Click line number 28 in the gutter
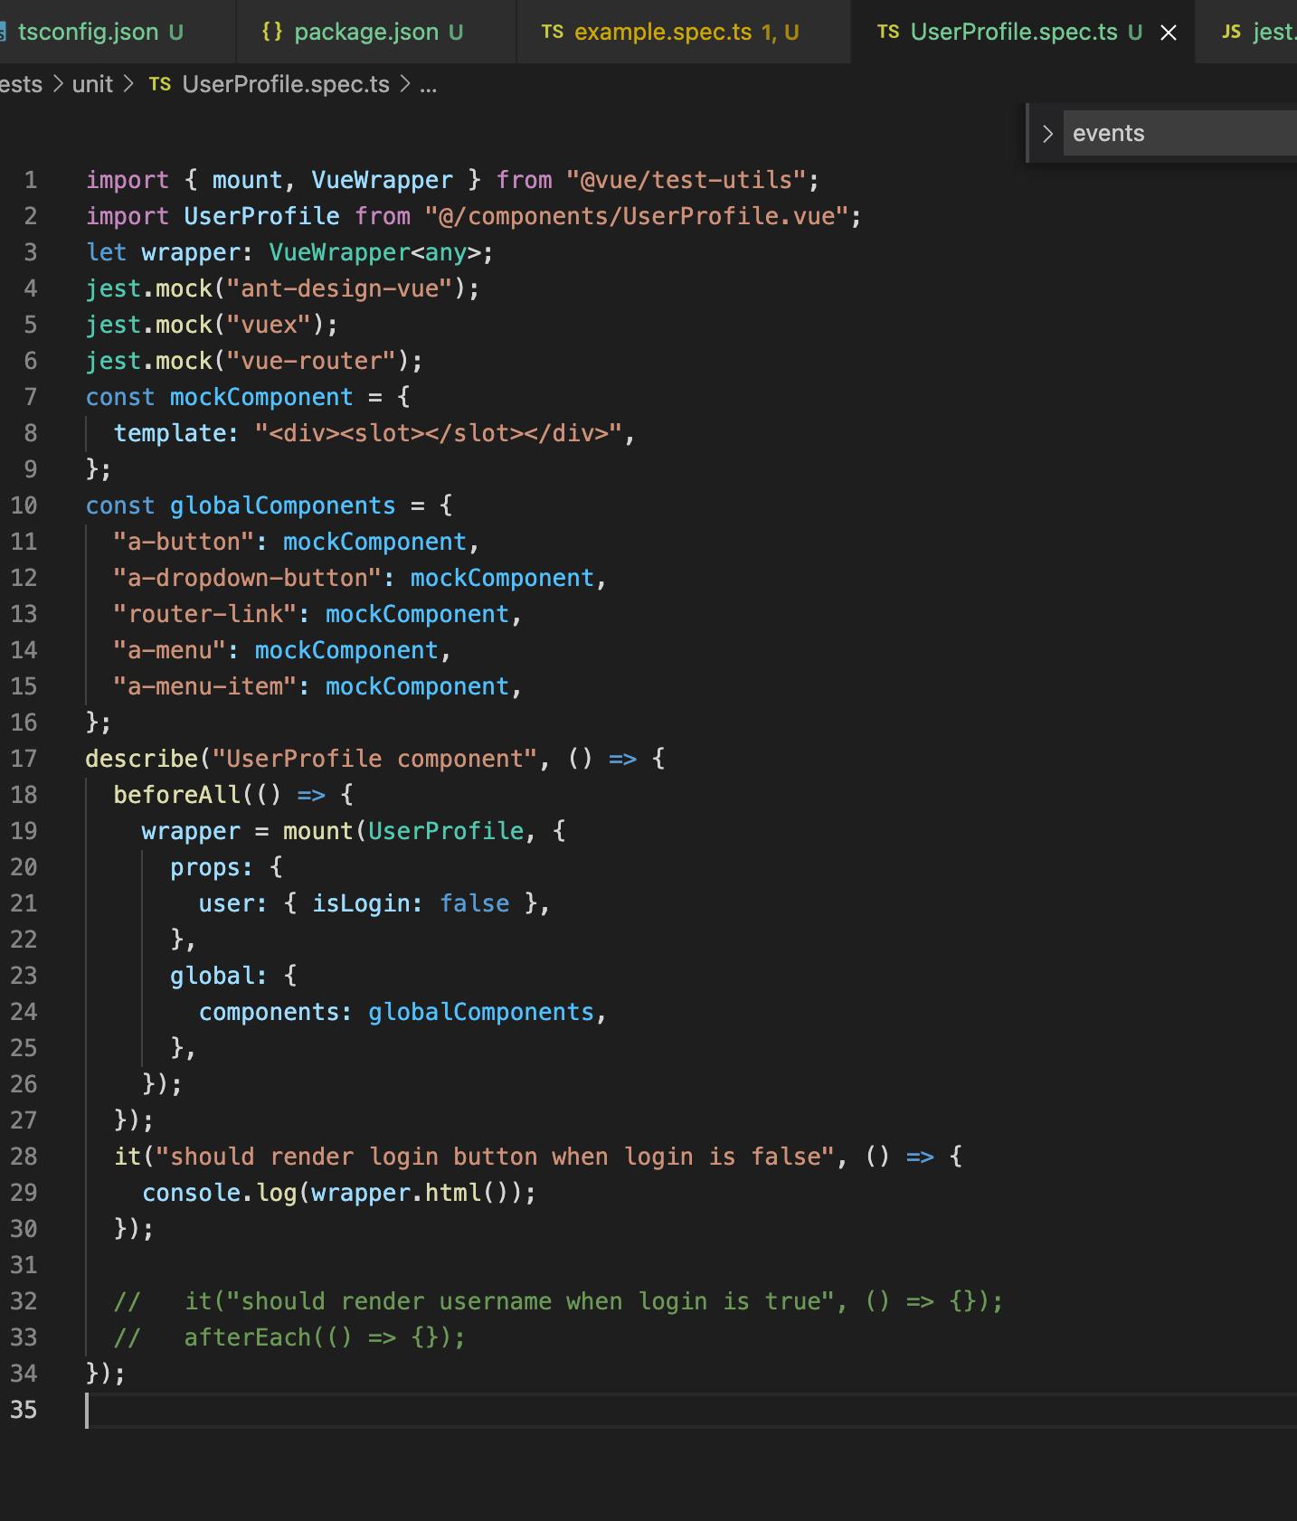 coord(24,1157)
